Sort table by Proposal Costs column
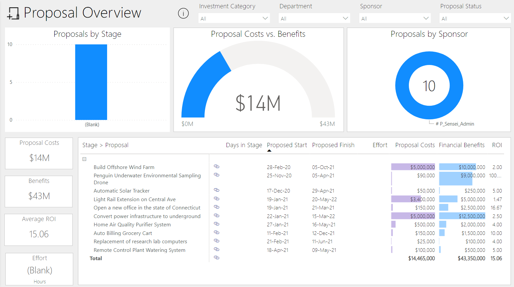The height and width of the screenshot is (287, 514). 415,145
